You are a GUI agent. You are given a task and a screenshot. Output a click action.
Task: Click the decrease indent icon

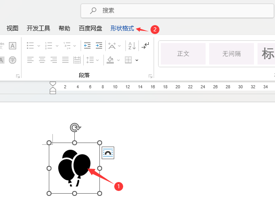coord(87,46)
